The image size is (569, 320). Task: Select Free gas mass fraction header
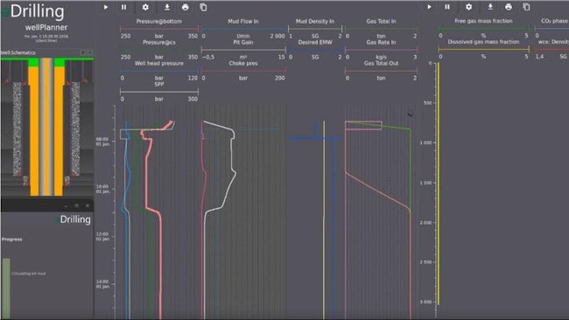483,21
